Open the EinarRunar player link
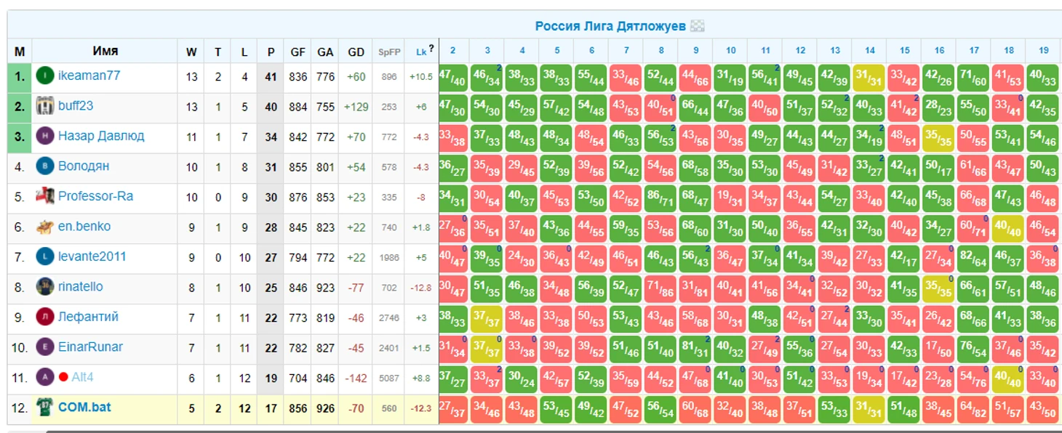1062x433 pixels. coord(90,347)
